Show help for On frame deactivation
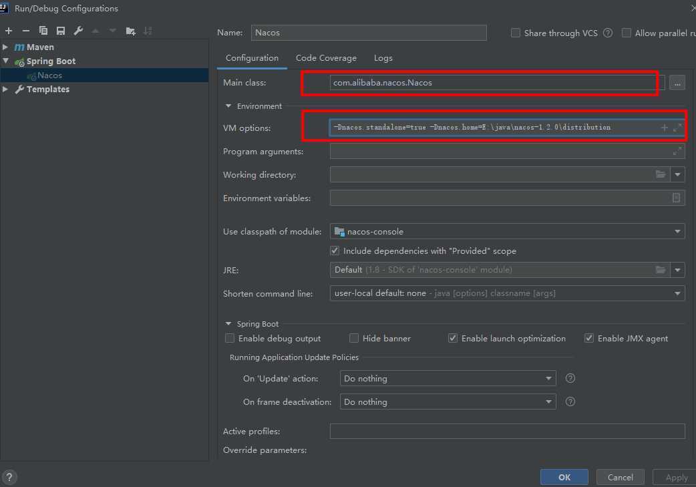This screenshot has height=487, width=696. 570,401
